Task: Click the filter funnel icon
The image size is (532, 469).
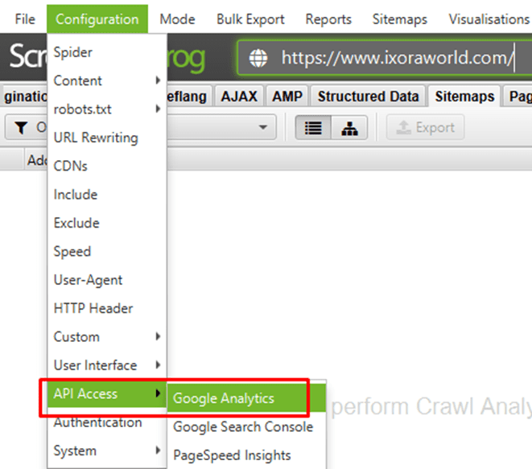Action: tap(22, 128)
